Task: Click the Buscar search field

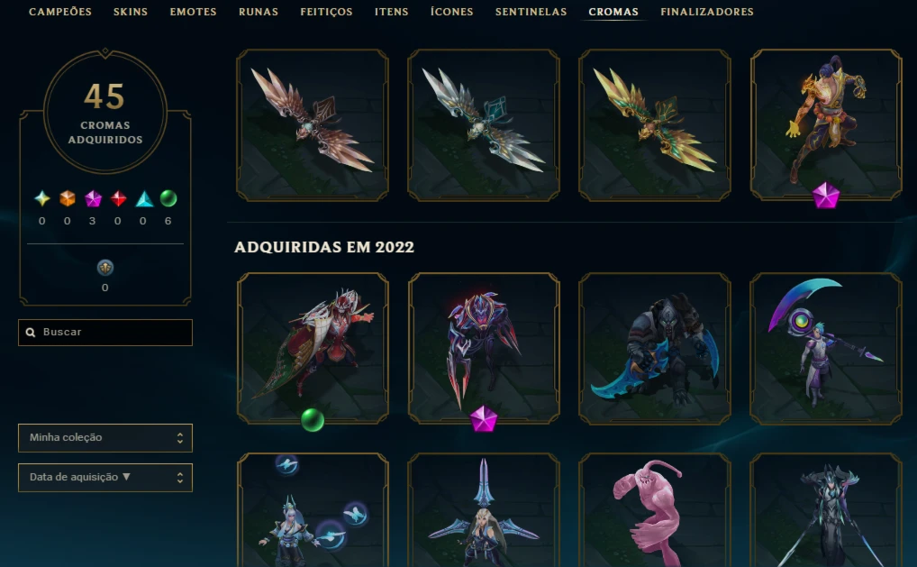Action: 105,333
